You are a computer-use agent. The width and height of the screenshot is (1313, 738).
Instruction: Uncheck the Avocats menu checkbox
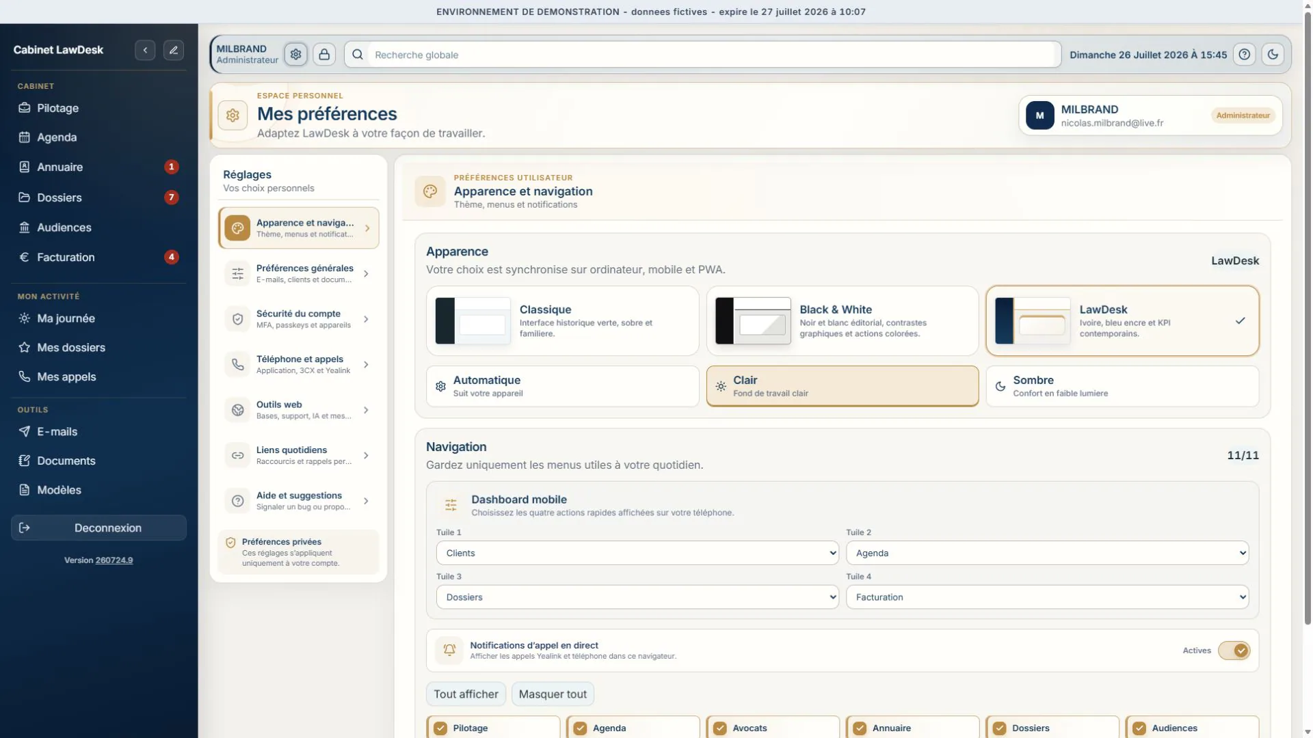(720, 728)
